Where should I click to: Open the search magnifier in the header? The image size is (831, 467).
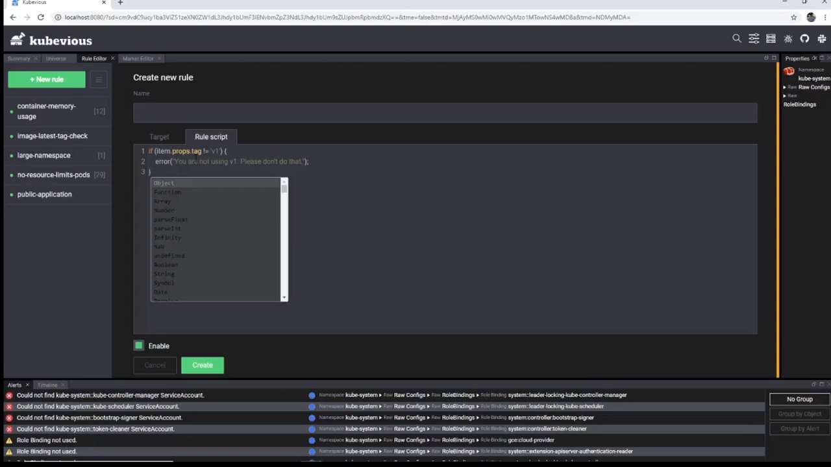coord(737,39)
